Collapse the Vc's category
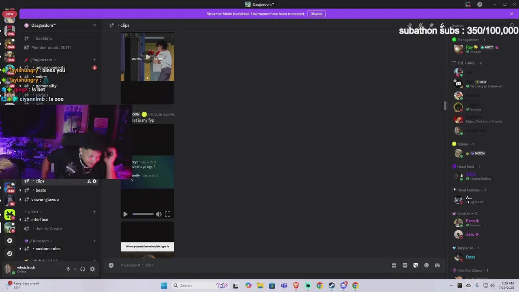The image size is (519, 292). coord(33,212)
